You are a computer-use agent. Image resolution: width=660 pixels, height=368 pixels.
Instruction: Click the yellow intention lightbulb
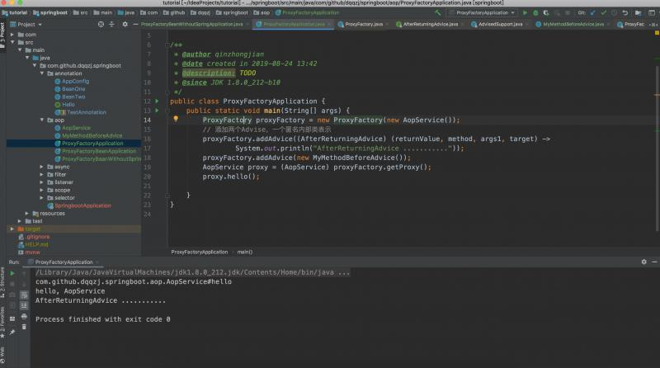(x=176, y=119)
